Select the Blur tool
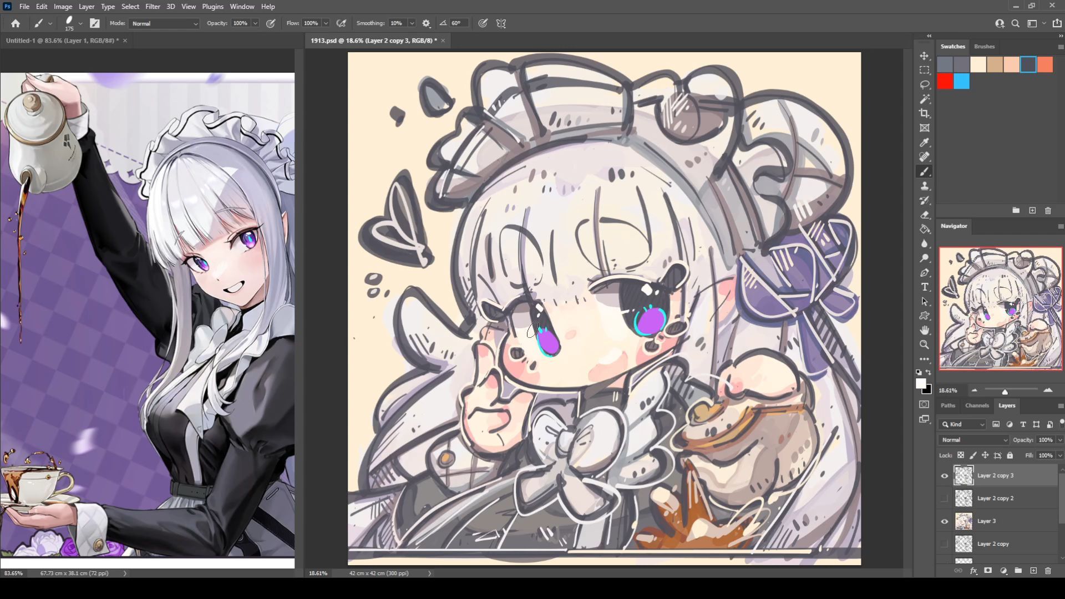Viewport: 1065px width, 599px height. 924,244
